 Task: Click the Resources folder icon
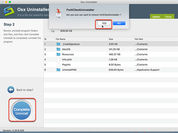click(x=58, y=54)
